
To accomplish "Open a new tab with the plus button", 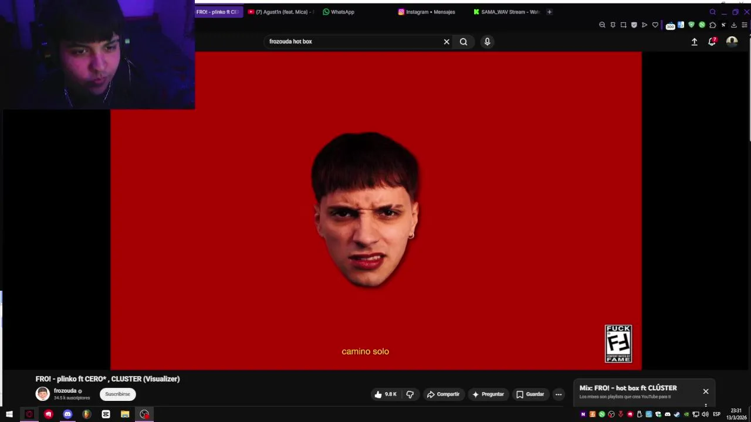I will click(x=549, y=12).
